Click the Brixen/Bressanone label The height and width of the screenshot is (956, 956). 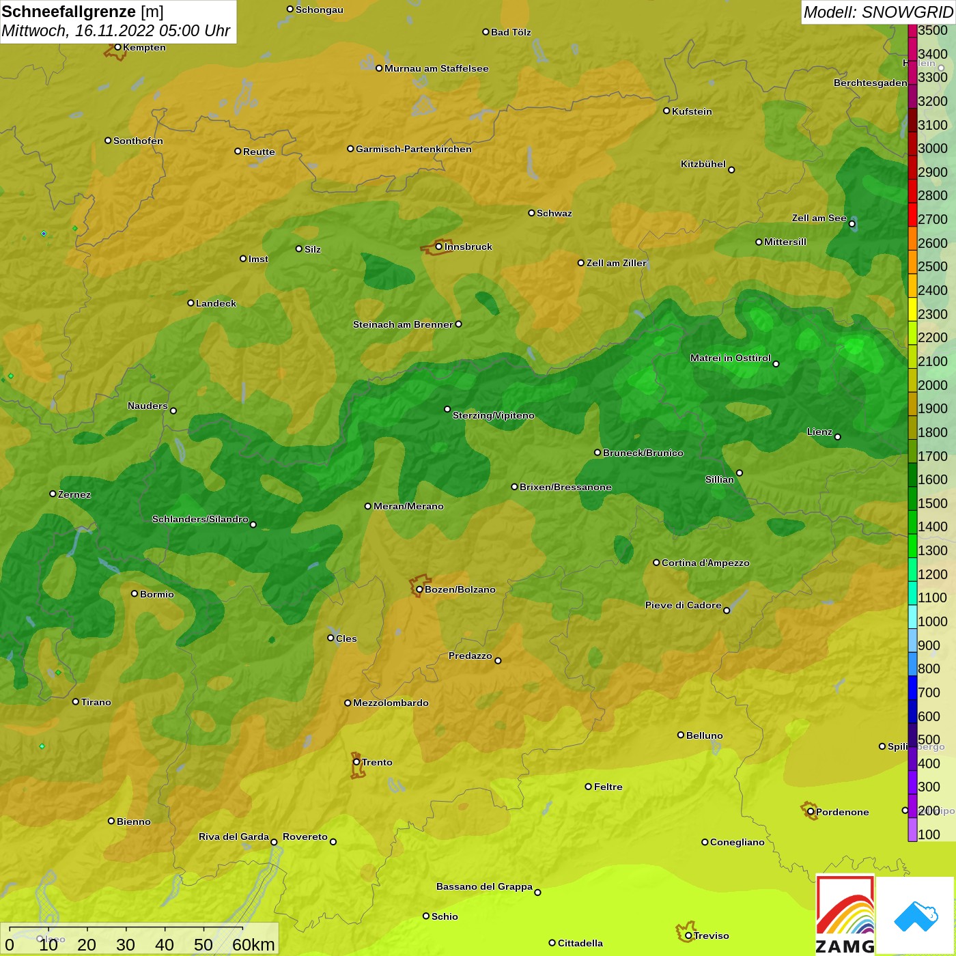click(x=565, y=487)
